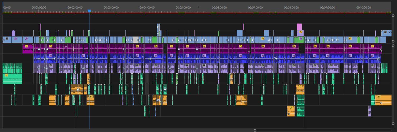Select the OU clip at the end of the video tracks

[386, 33]
